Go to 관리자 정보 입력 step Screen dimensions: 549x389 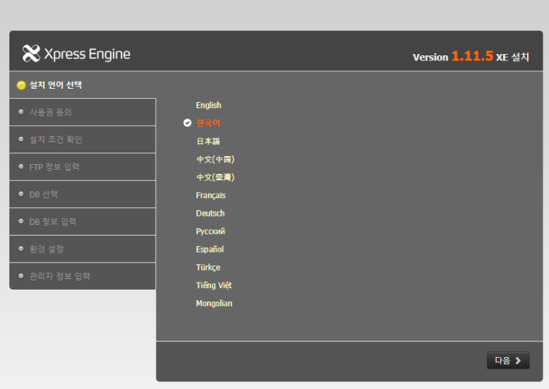(82, 276)
